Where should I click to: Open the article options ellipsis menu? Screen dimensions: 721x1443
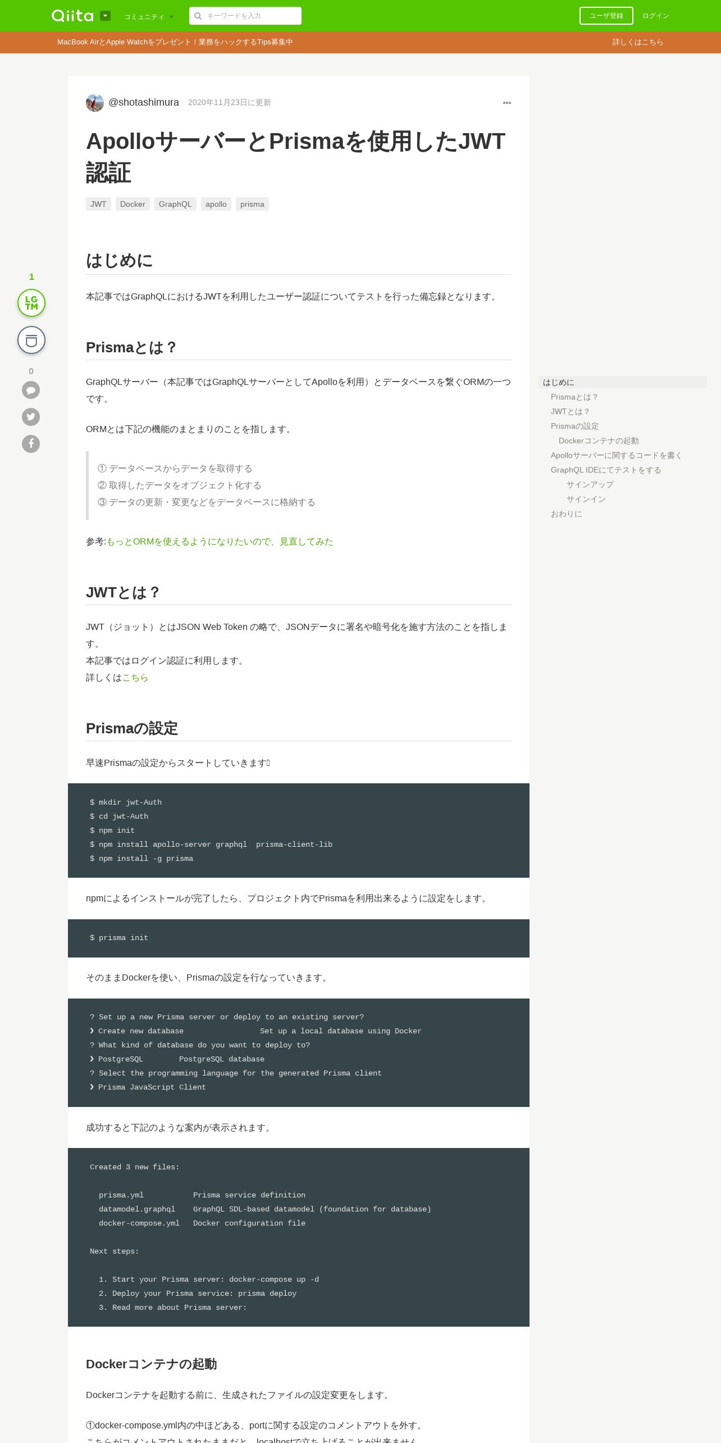507,103
